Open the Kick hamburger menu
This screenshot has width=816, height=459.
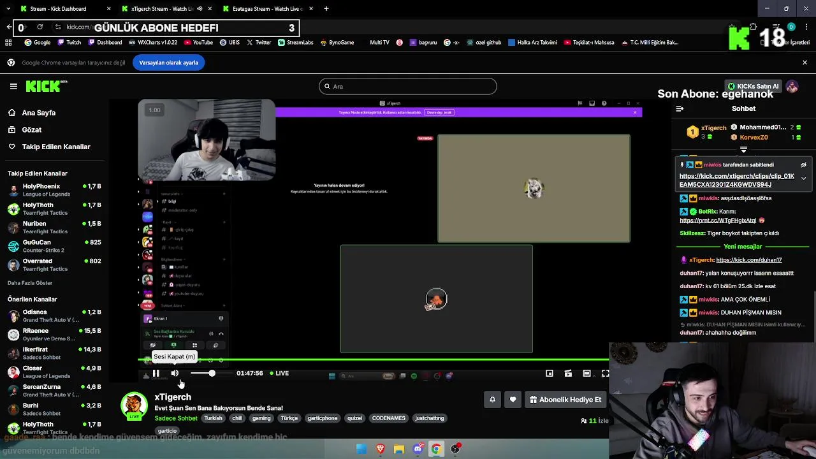click(13, 86)
